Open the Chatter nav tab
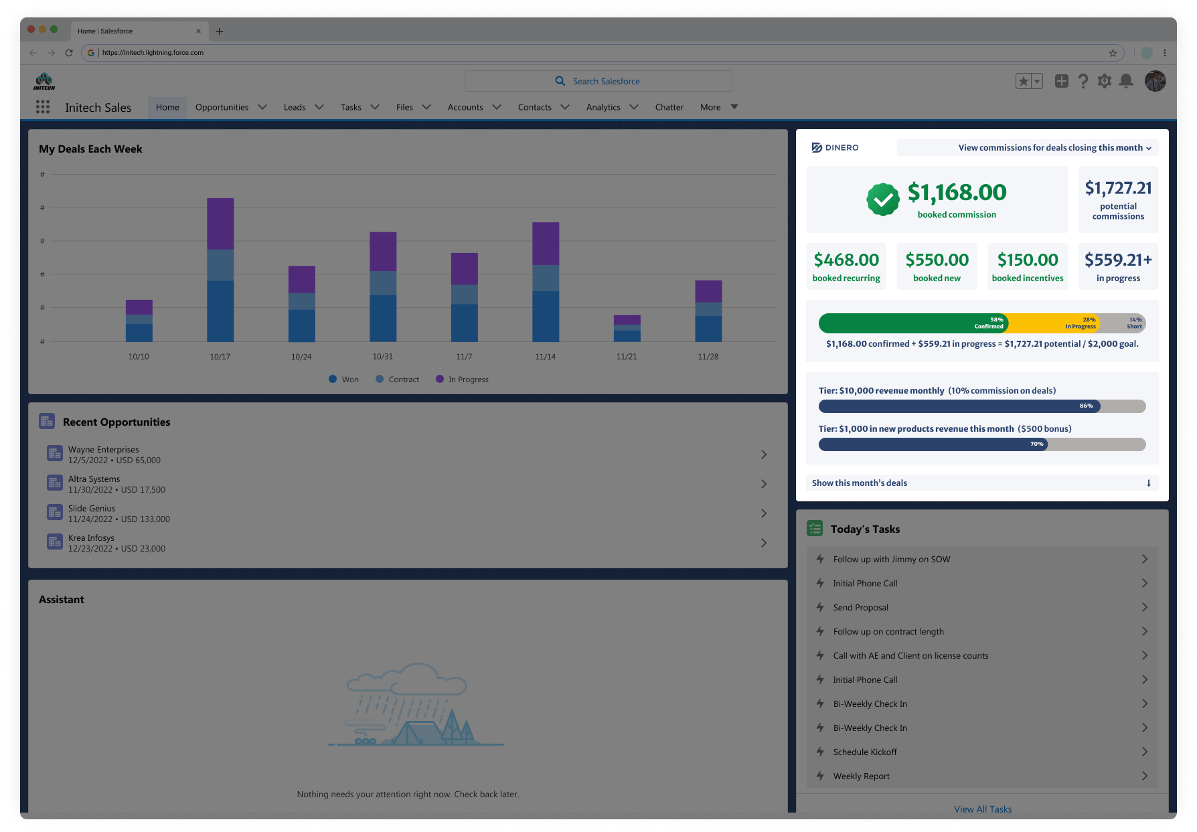1197x832 pixels. (669, 107)
